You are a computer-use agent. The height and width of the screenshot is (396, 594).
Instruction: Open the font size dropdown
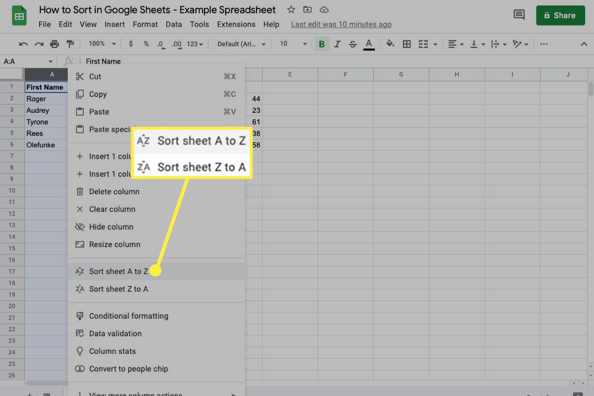click(x=293, y=44)
